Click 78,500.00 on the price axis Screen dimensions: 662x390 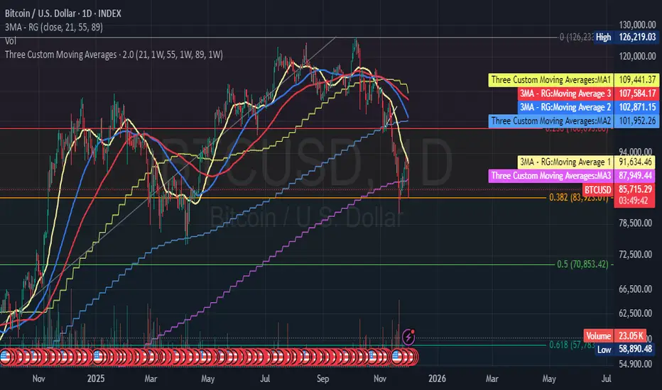[x=636, y=223]
